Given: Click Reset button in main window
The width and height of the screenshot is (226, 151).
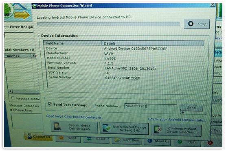Looking at the screenshot, I should coord(96,139).
